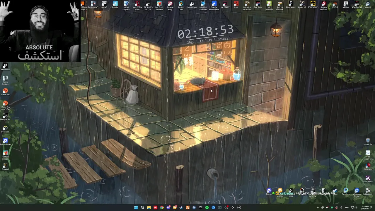Image resolution: width=375 pixels, height=211 pixels.
Task: Open File Explorer from taskbar
Action: (149, 207)
